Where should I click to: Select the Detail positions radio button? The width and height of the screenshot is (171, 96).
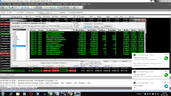click(x=74, y=27)
